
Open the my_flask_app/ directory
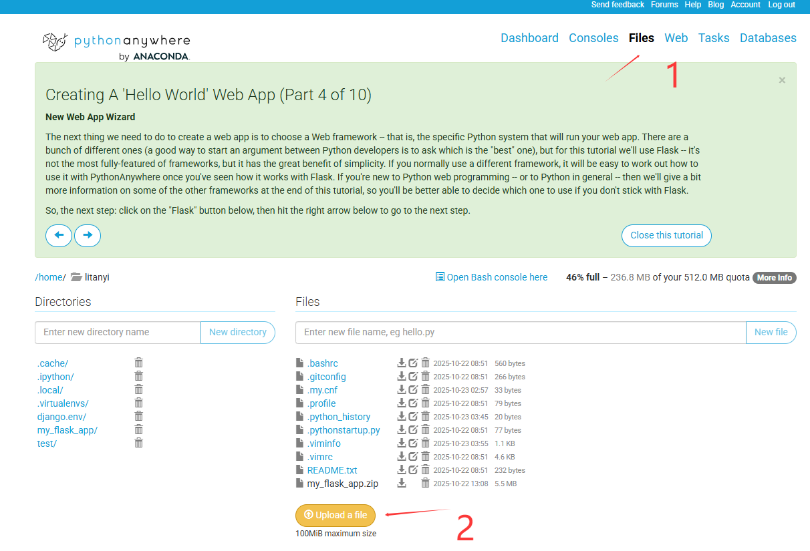pyautogui.click(x=67, y=430)
